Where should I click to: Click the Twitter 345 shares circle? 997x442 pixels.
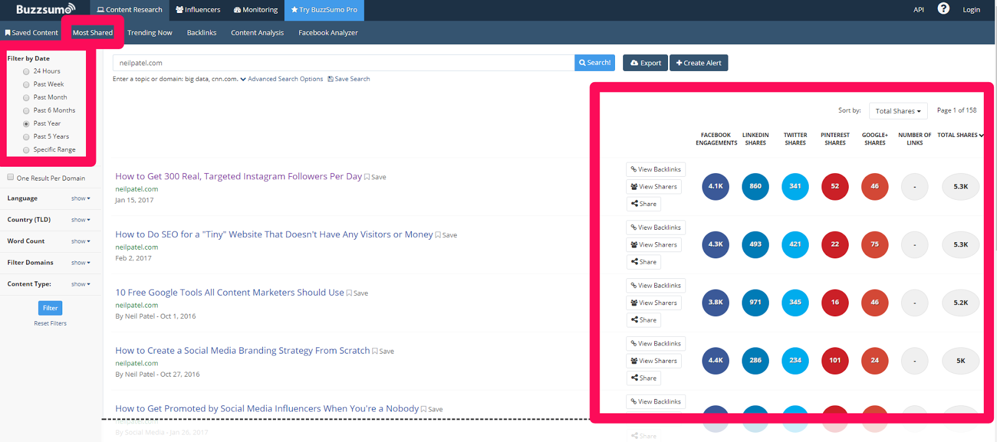pyautogui.click(x=795, y=303)
